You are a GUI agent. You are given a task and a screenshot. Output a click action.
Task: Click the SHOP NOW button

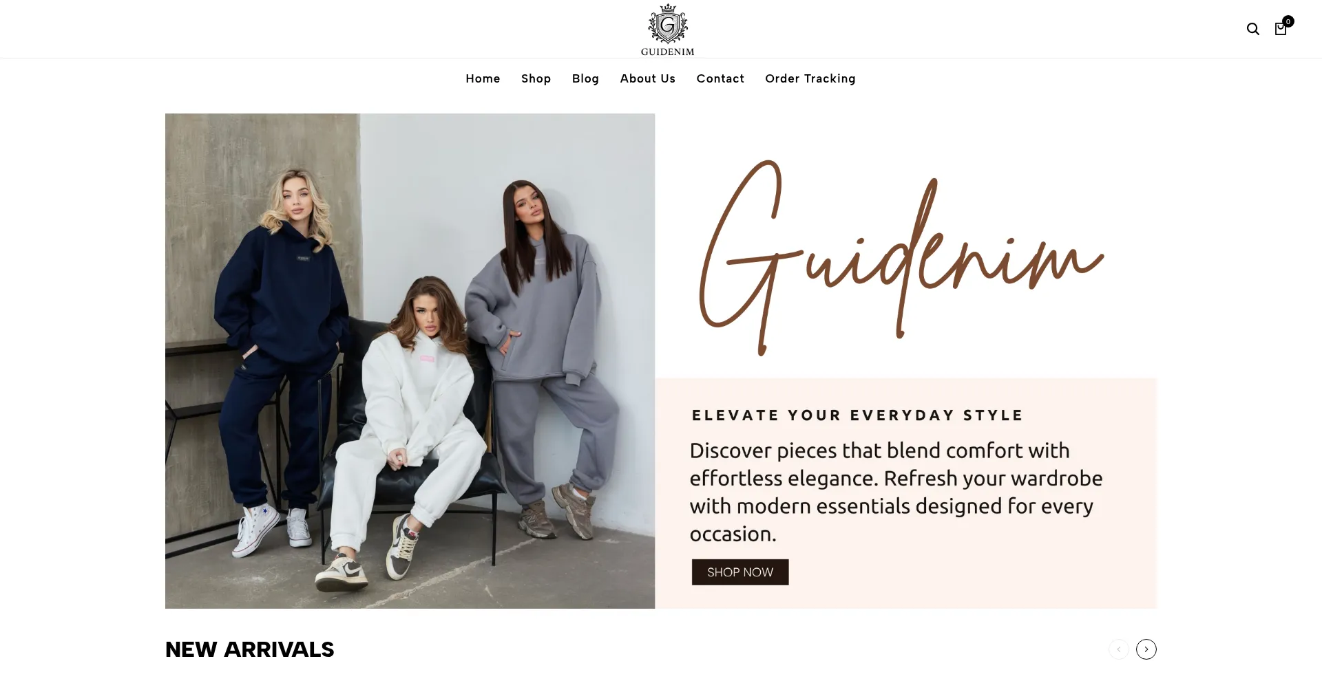point(740,572)
